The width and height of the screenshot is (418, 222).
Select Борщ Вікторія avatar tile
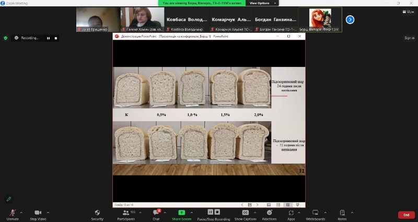click(320, 19)
